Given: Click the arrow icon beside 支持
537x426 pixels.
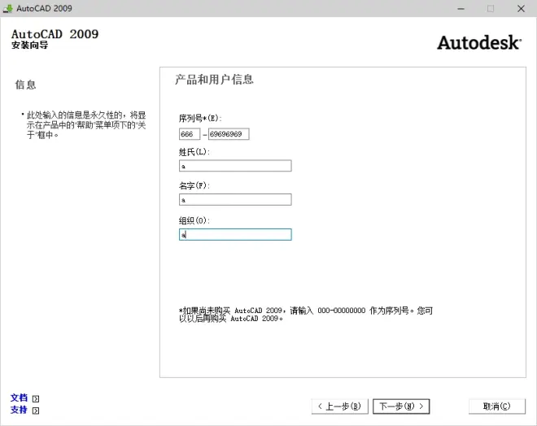Looking at the screenshot, I should (36, 411).
